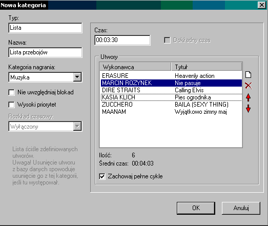This screenshot has width=268, height=226.
Task: Click into the Czas time field
Action: [122, 40]
